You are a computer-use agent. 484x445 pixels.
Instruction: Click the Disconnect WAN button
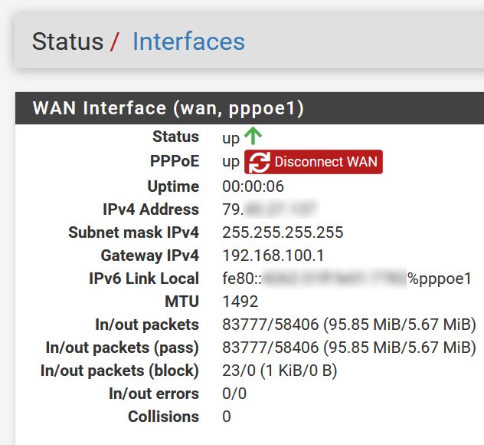click(x=313, y=162)
